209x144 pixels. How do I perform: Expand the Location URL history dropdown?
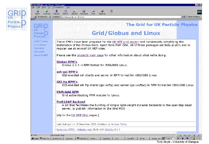click(182, 17)
